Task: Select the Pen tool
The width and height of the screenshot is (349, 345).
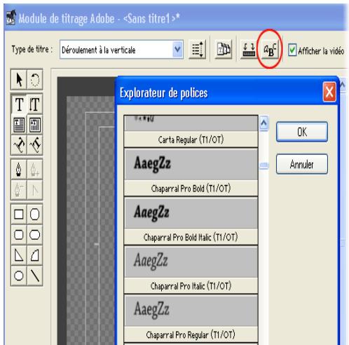Action: point(19,170)
